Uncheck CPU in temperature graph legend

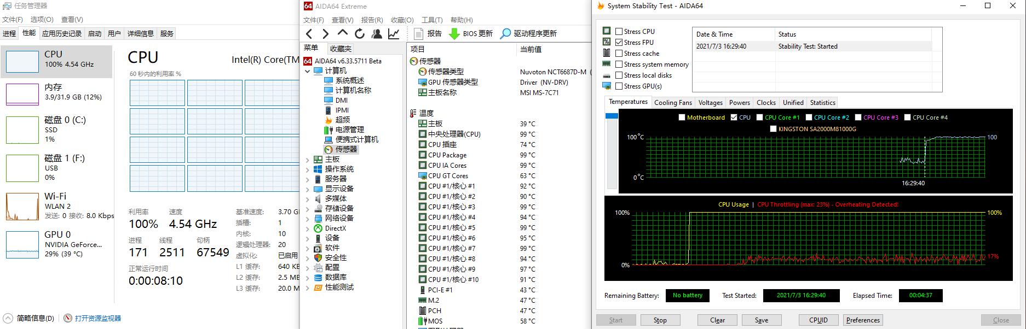[x=734, y=117]
